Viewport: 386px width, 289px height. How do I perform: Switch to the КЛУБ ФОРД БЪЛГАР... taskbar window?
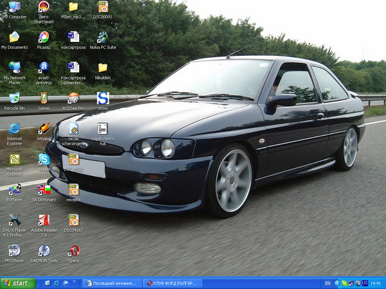pyautogui.click(x=172, y=283)
